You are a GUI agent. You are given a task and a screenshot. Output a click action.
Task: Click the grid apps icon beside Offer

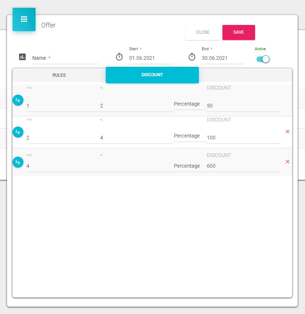[24, 19]
